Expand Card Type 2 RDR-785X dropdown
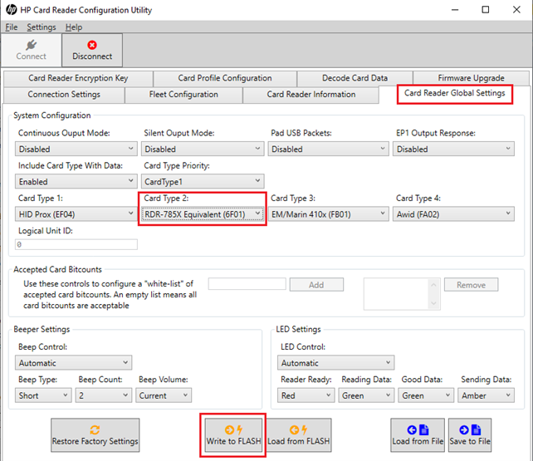The height and width of the screenshot is (461, 533). coord(203,214)
